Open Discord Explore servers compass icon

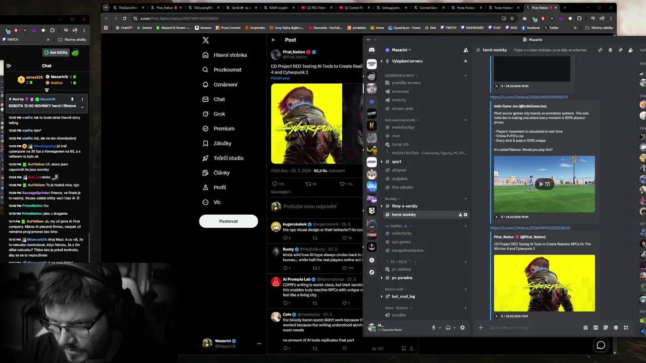pyautogui.click(x=371, y=272)
